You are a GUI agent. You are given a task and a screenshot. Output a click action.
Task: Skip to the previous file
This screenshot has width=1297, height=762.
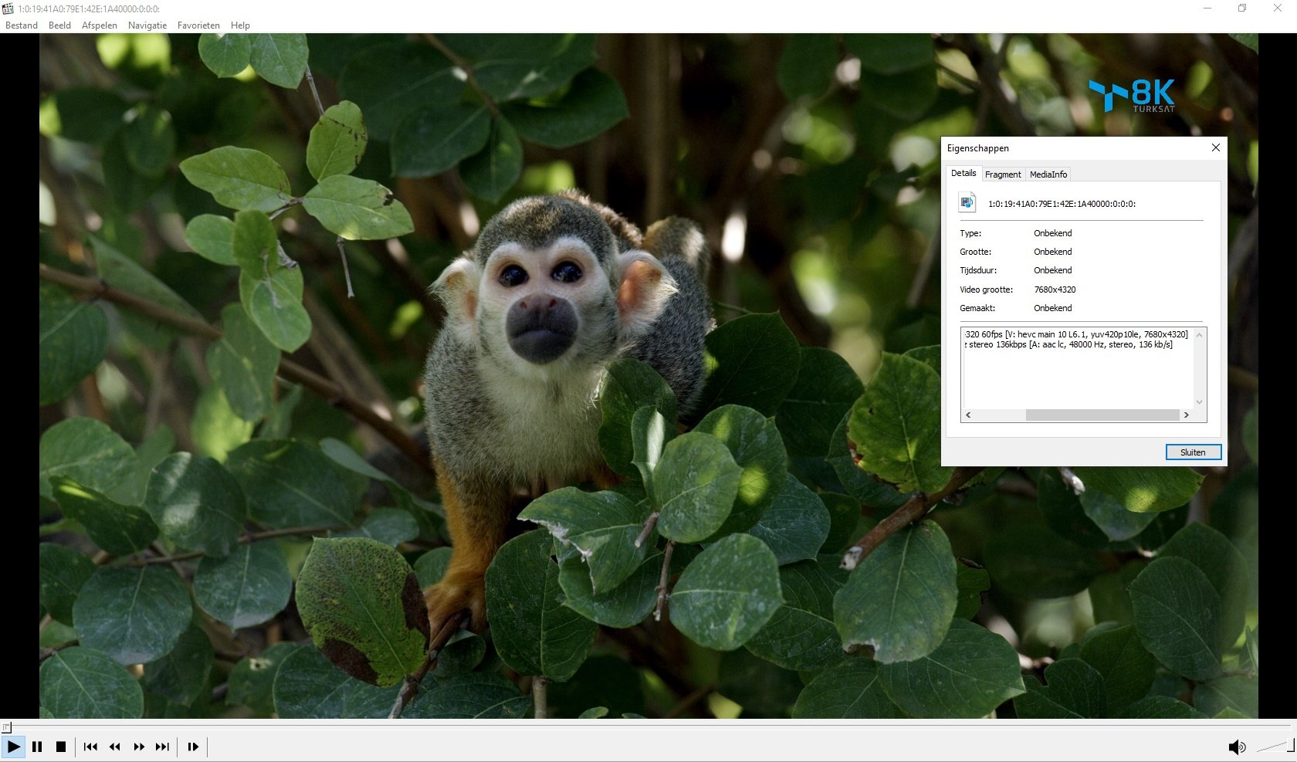90,747
